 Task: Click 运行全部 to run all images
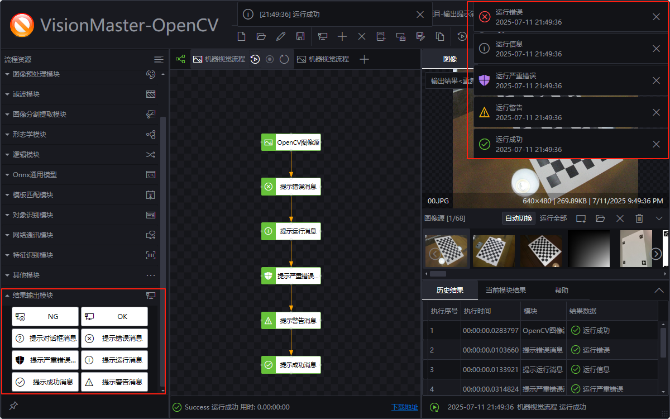pos(553,218)
